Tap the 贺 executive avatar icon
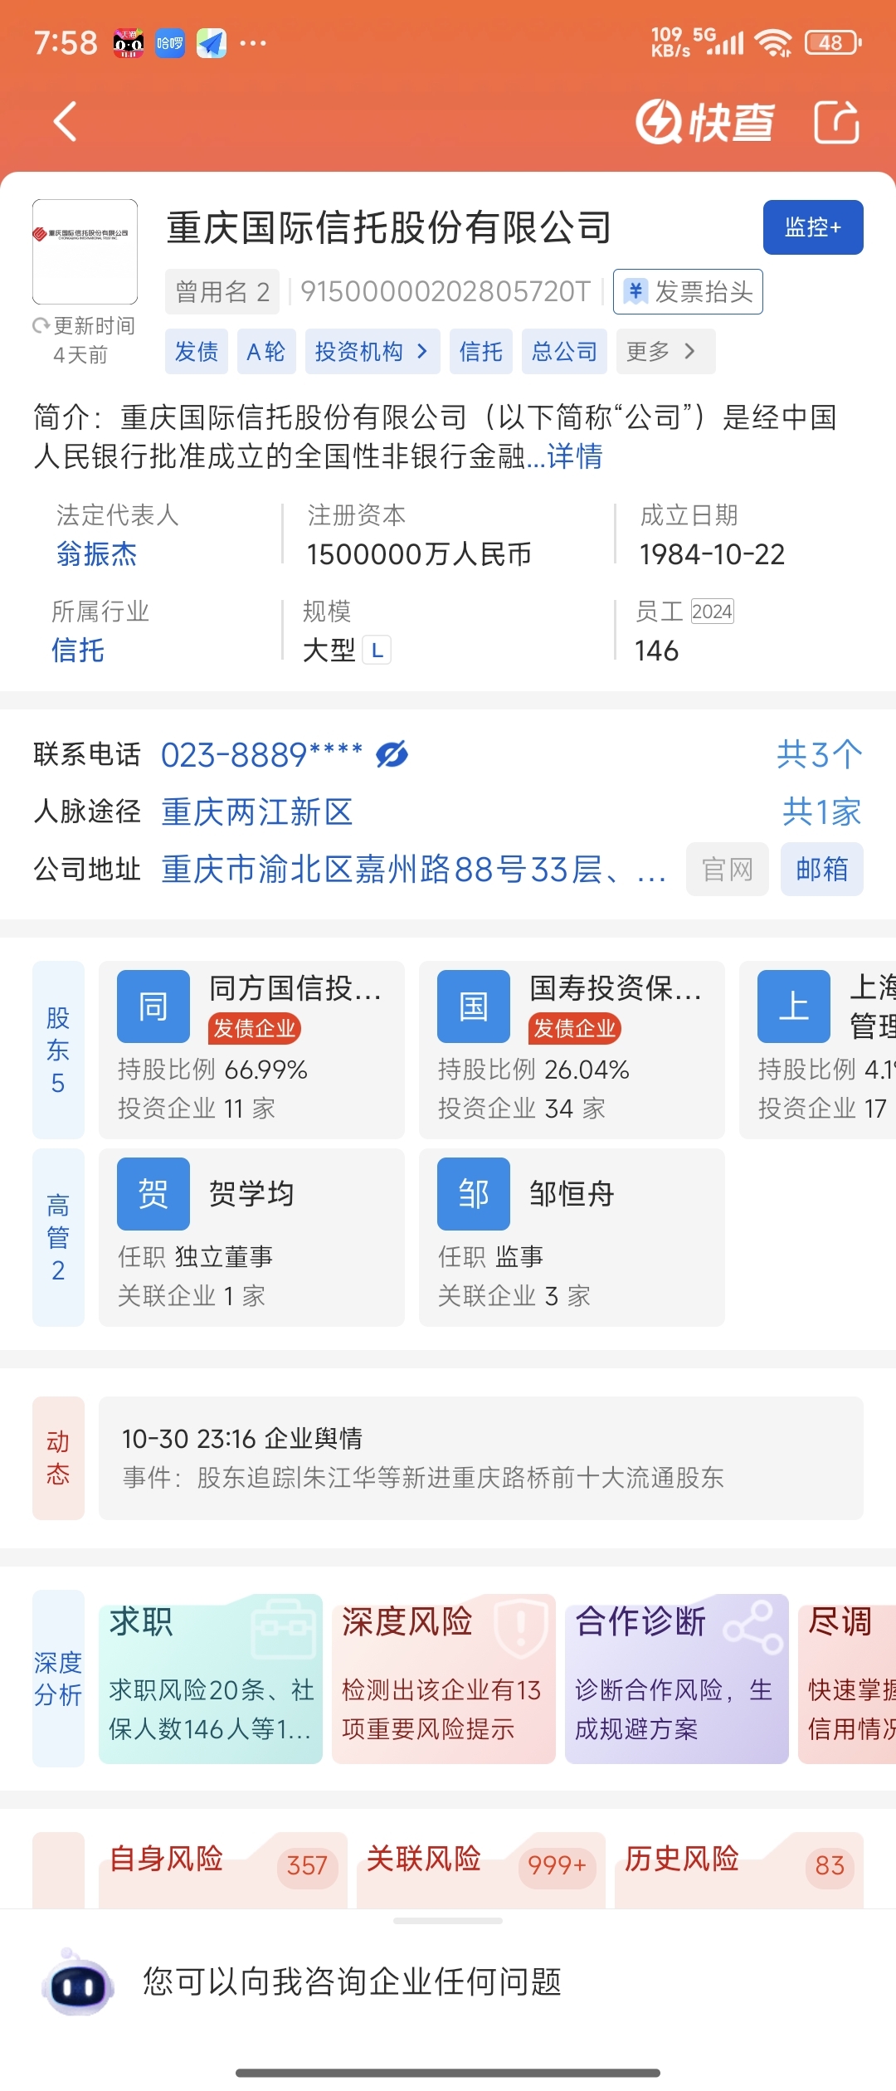This screenshot has height=2091, width=896. [153, 1194]
